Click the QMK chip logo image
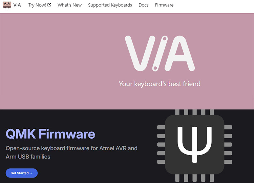Screen dimensions: 254x183 click(194, 144)
